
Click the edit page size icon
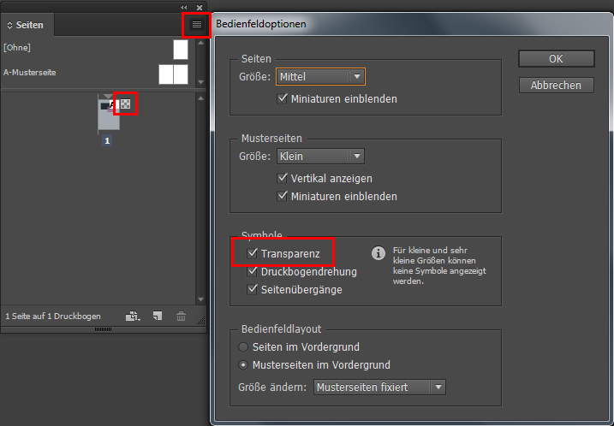133,317
